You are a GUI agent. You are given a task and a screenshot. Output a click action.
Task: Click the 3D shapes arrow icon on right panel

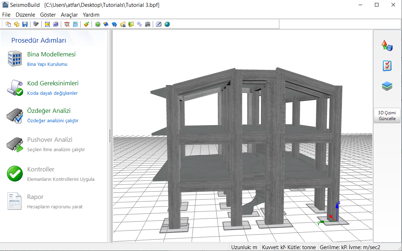click(x=387, y=46)
